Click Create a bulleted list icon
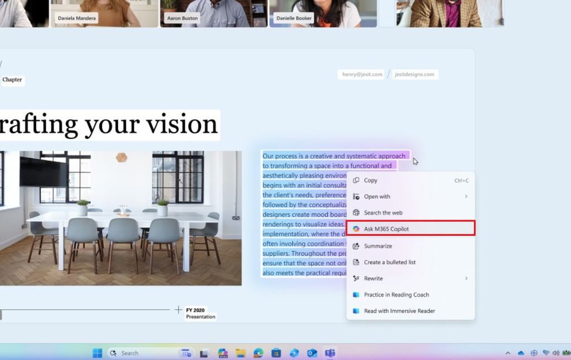 point(356,262)
